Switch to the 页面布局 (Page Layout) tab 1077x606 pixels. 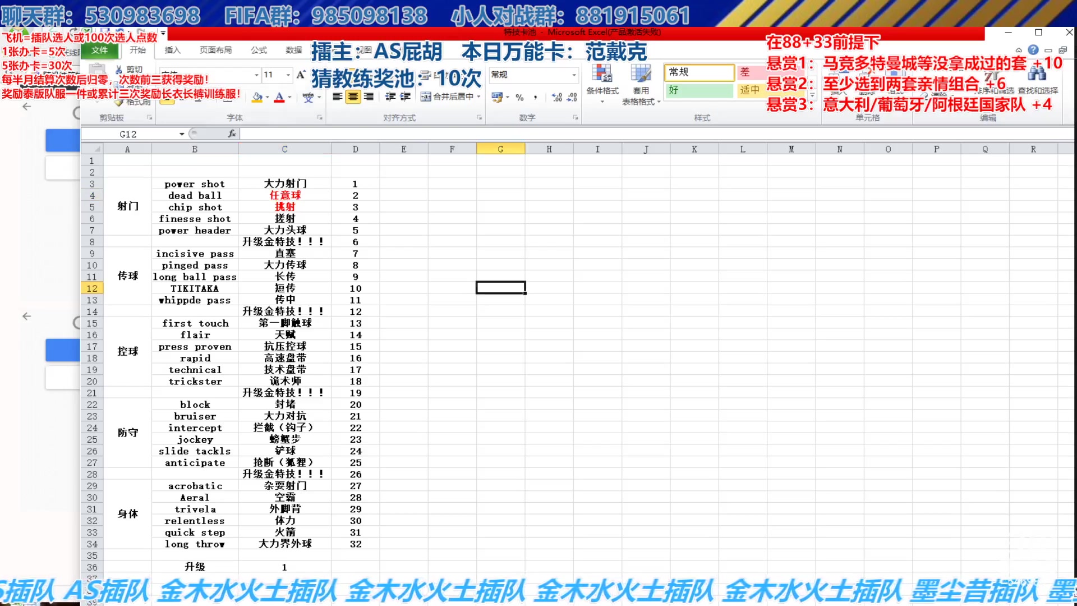[216, 50]
